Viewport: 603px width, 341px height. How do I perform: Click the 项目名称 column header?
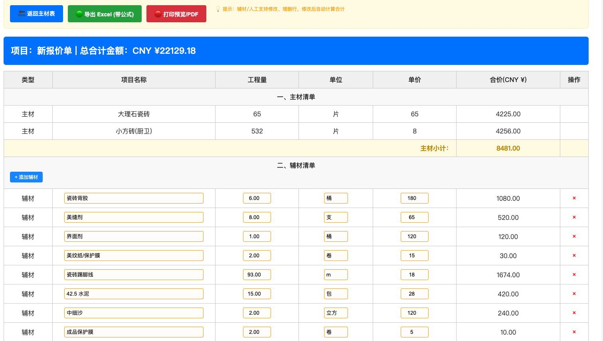(x=134, y=80)
